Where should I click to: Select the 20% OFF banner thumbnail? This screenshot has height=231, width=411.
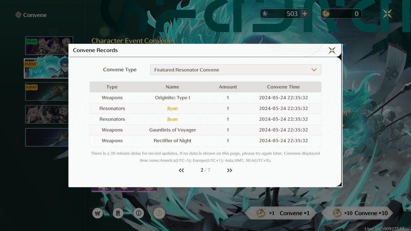49,46
